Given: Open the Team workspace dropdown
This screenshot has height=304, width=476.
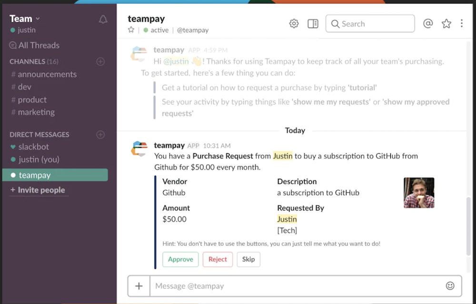Looking at the screenshot, I should click(x=25, y=19).
